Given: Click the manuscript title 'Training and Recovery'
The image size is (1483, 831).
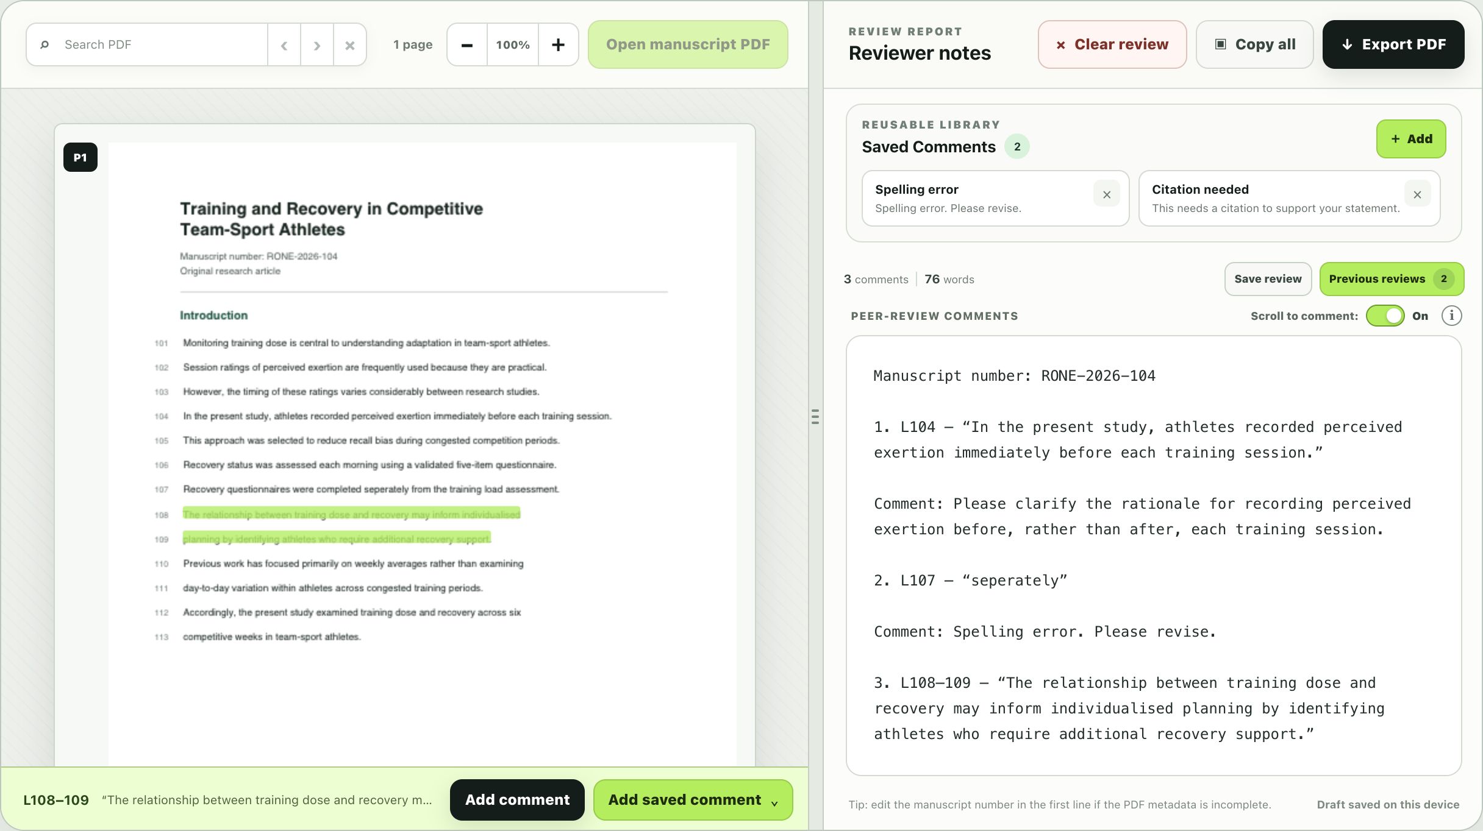Looking at the screenshot, I should coord(331,219).
